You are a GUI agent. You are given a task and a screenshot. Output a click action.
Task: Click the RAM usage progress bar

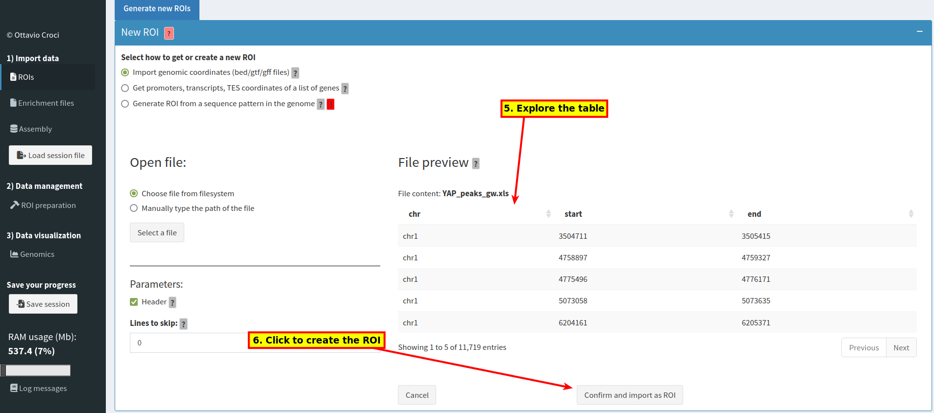[x=35, y=370]
